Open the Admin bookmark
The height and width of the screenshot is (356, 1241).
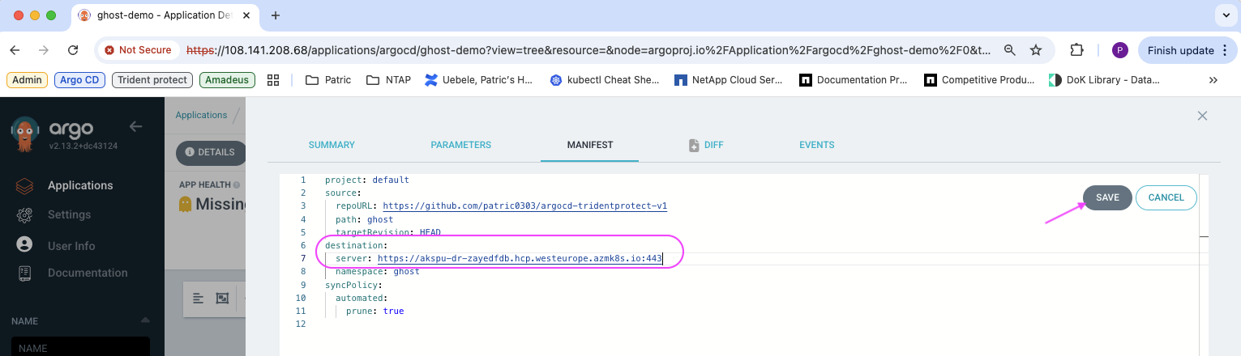[28, 80]
